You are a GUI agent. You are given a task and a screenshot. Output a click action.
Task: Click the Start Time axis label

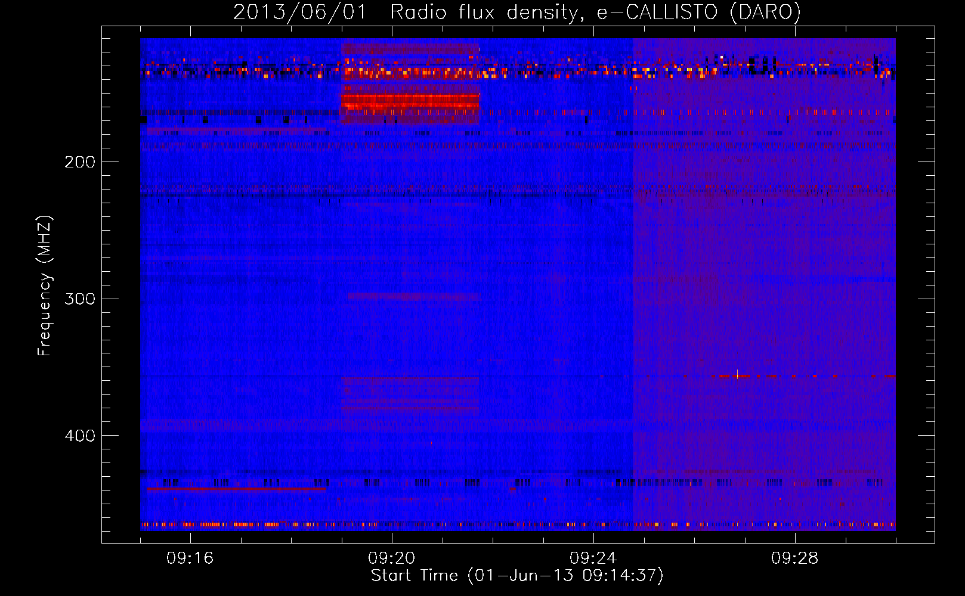click(x=517, y=576)
